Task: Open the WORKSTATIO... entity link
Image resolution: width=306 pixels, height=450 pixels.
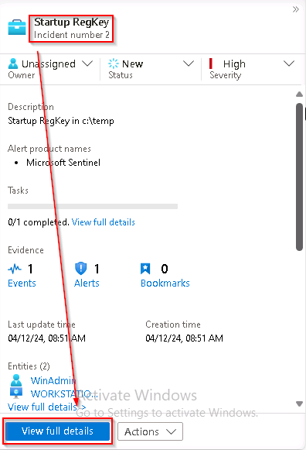Action: pyautogui.click(x=64, y=393)
